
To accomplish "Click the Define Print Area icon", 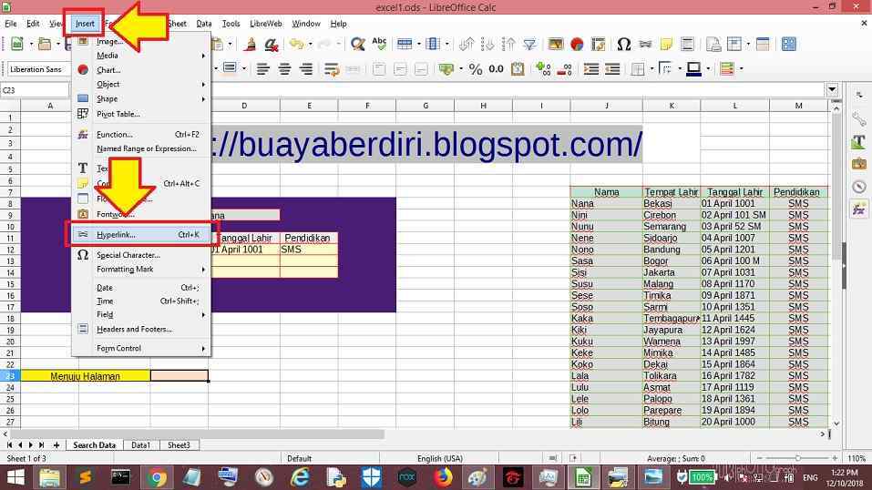I will (x=713, y=44).
